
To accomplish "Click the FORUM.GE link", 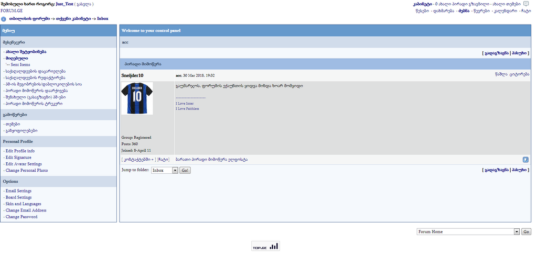I will [x=12, y=10].
